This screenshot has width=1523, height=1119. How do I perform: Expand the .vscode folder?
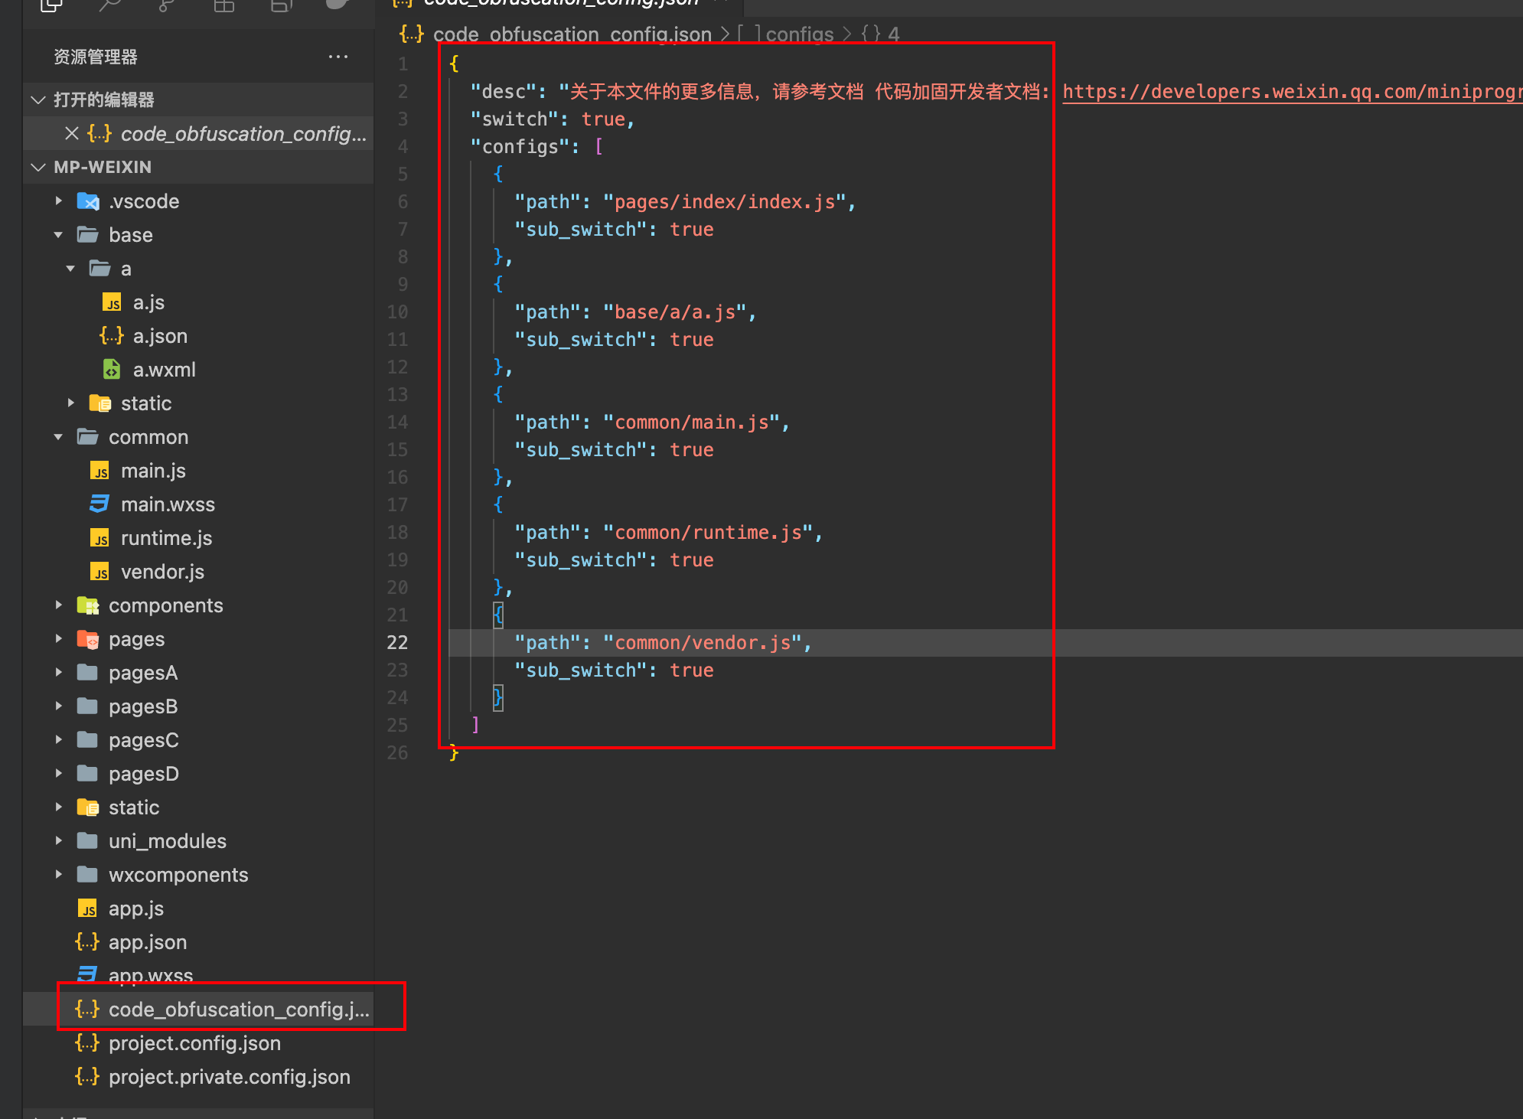pyautogui.click(x=59, y=201)
